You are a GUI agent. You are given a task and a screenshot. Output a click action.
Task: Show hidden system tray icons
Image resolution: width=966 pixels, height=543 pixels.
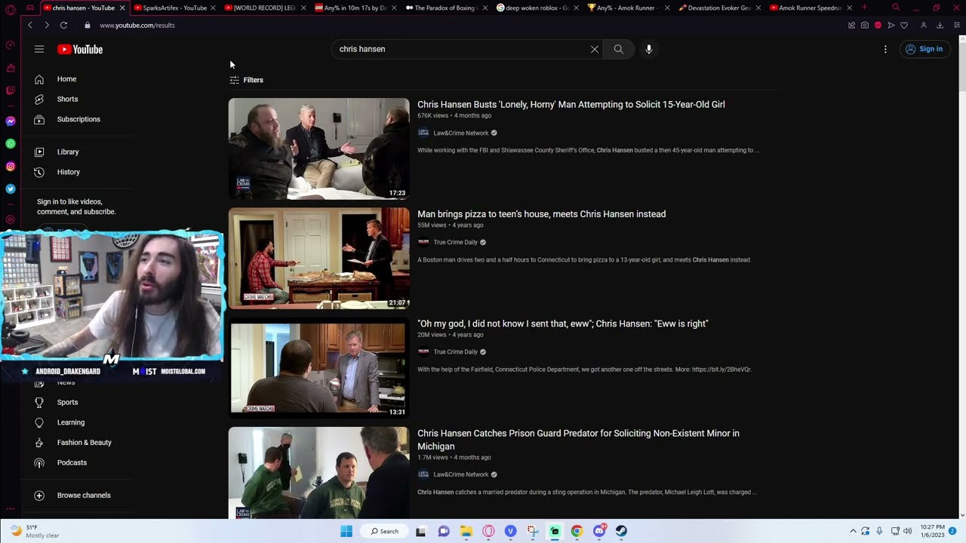[853, 531]
